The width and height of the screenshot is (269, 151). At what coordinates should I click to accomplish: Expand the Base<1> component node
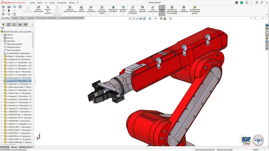pos(2,56)
